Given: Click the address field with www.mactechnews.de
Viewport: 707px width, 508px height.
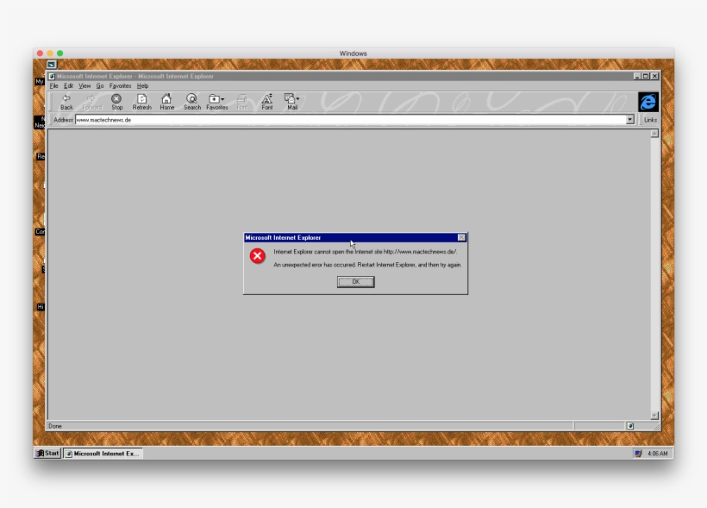Looking at the screenshot, I should pos(350,120).
